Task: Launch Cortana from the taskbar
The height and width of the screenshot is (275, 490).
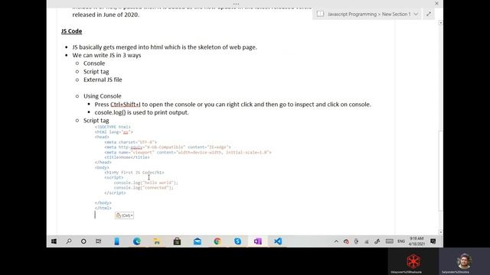Action: click(x=83, y=241)
